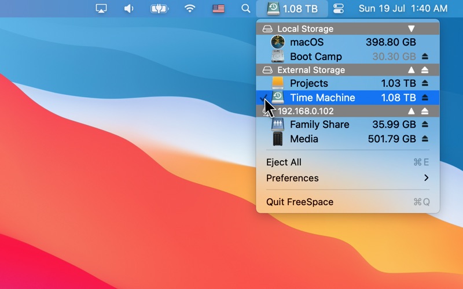Screen dimensions: 463x289
Task: Open the Preferences submenu
Action: [348, 178]
